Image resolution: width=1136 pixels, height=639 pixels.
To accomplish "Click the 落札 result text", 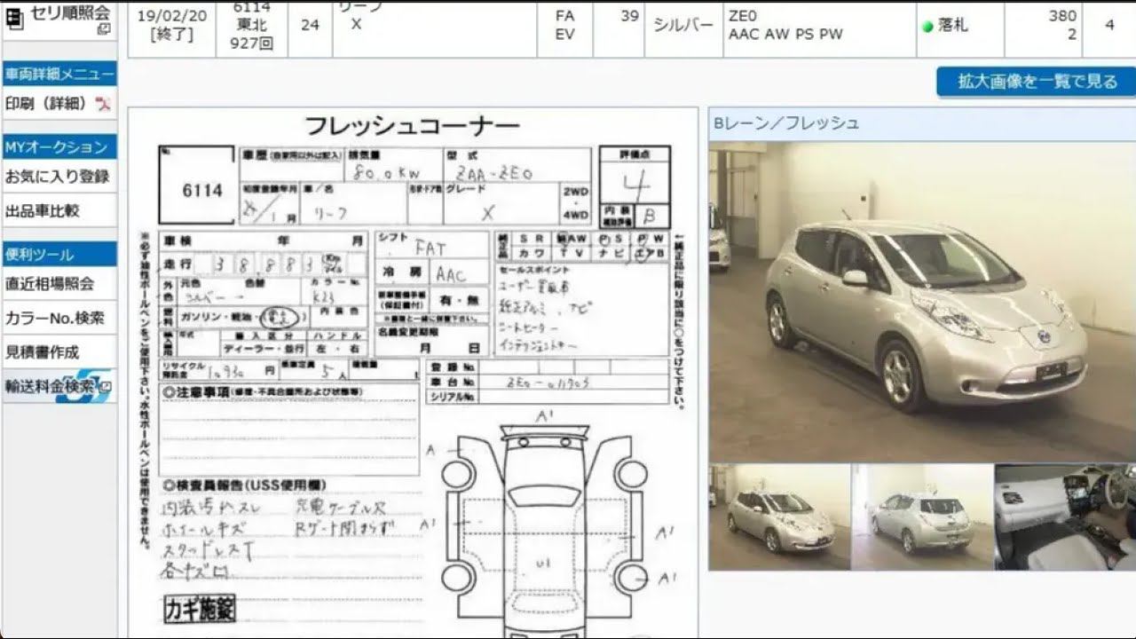I will click(x=952, y=27).
